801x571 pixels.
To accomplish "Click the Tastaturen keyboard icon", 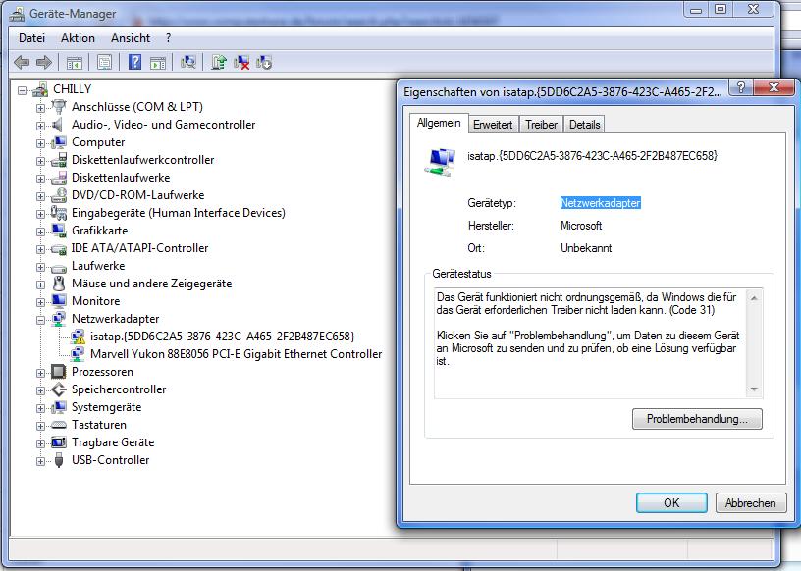I will pos(59,425).
